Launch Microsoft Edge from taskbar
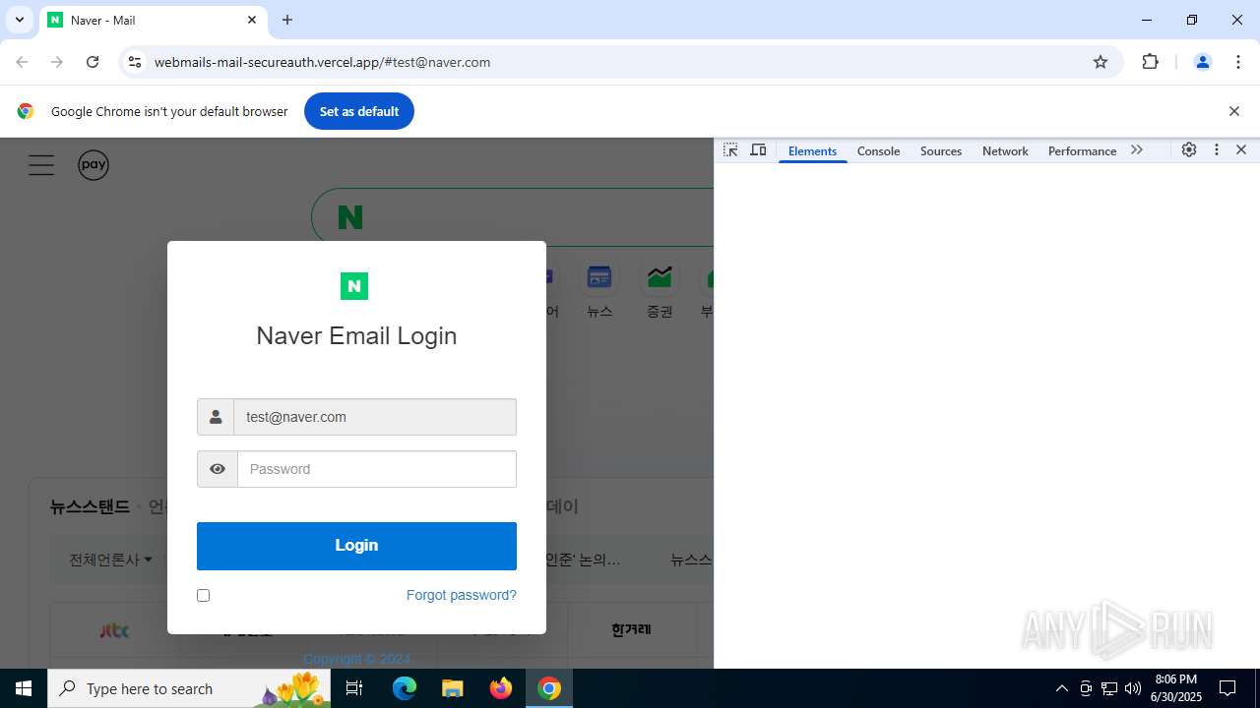 click(x=405, y=688)
